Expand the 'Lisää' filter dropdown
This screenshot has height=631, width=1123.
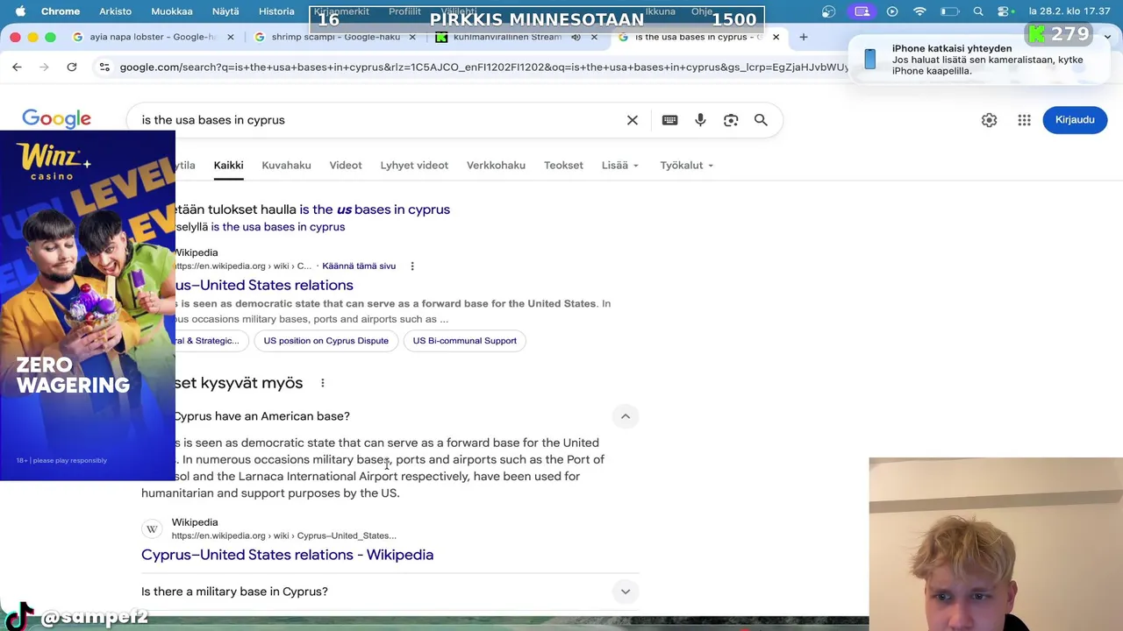click(x=620, y=165)
